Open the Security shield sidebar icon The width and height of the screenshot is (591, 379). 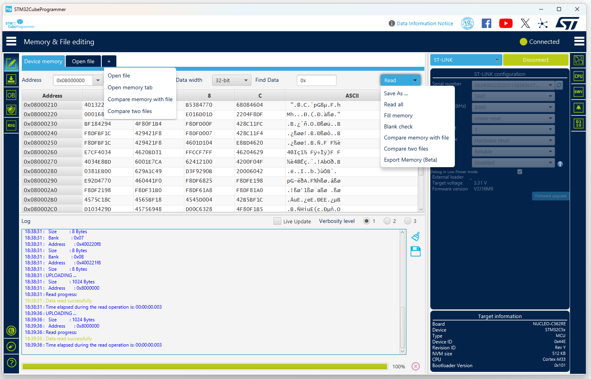pos(11,110)
